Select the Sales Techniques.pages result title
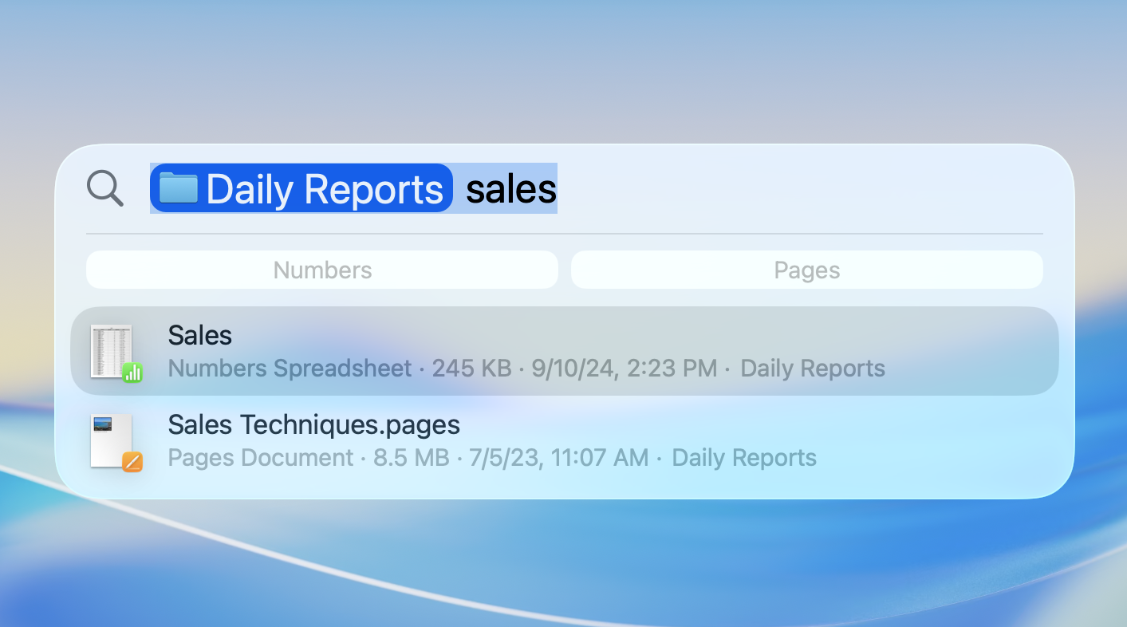Viewport: 1127px width, 627px height. tap(314, 425)
